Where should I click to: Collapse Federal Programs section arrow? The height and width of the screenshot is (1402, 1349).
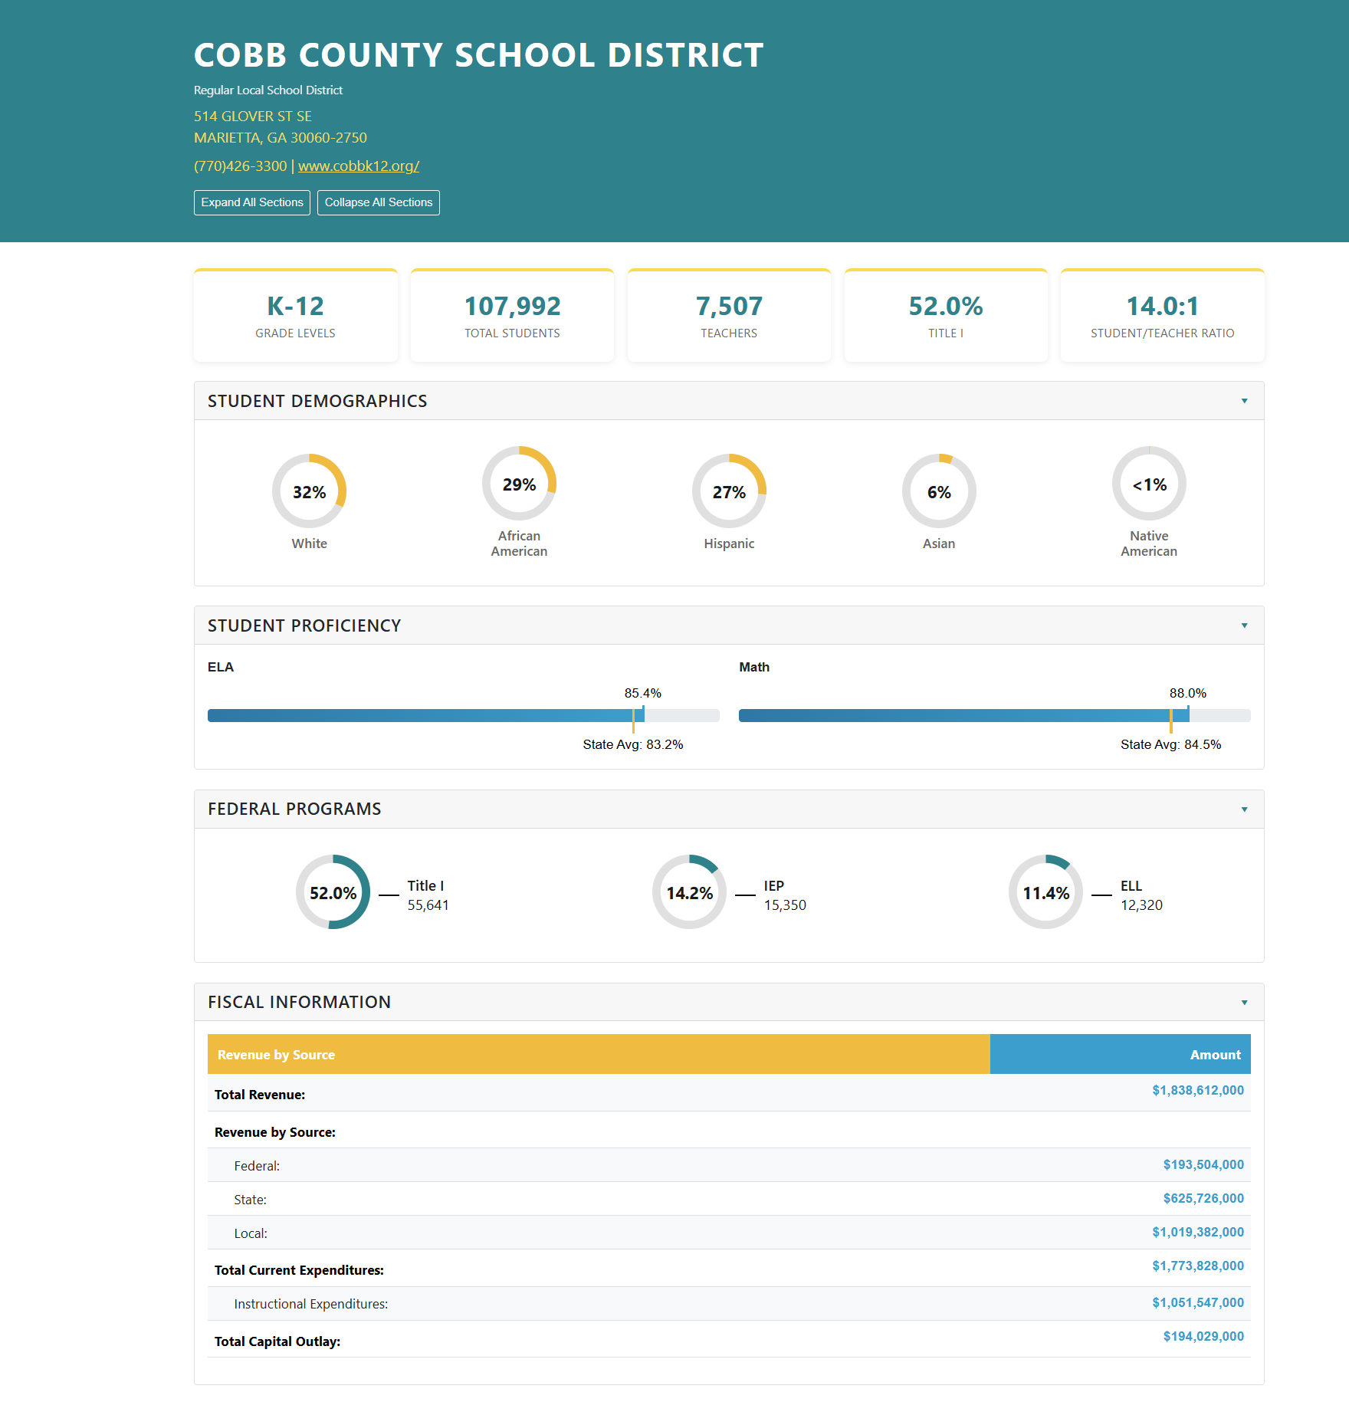point(1244,809)
